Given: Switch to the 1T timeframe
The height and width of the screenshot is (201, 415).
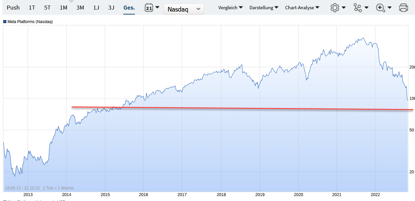Looking at the screenshot, I should (x=32, y=8).
